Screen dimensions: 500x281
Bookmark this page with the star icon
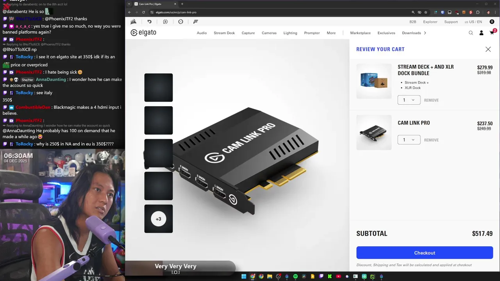(426, 12)
